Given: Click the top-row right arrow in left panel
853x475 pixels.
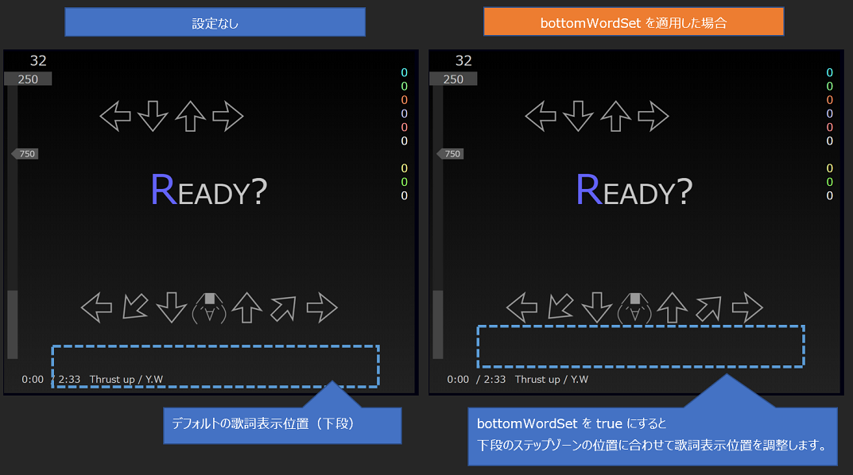Looking at the screenshot, I should pos(228,116).
